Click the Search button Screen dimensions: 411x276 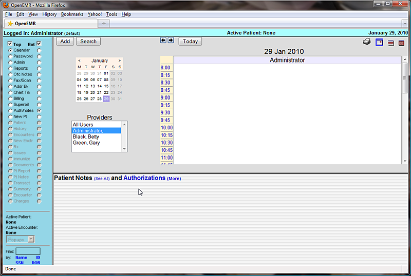pyautogui.click(x=88, y=42)
